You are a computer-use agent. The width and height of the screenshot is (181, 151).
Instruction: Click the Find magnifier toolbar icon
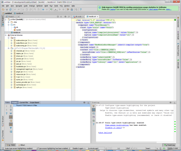point(35,10)
